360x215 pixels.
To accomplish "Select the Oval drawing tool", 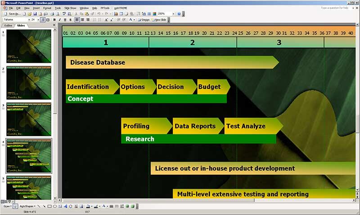I will click(55, 206).
